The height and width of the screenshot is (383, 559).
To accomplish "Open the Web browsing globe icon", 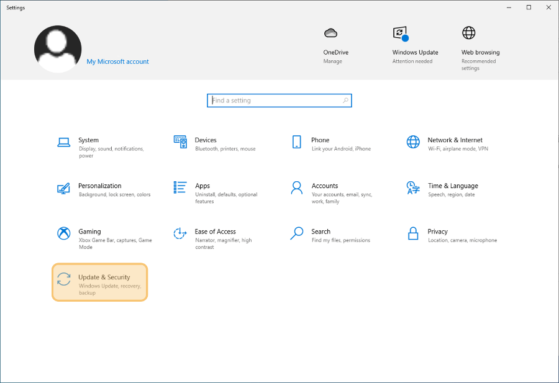I will click(x=469, y=33).
